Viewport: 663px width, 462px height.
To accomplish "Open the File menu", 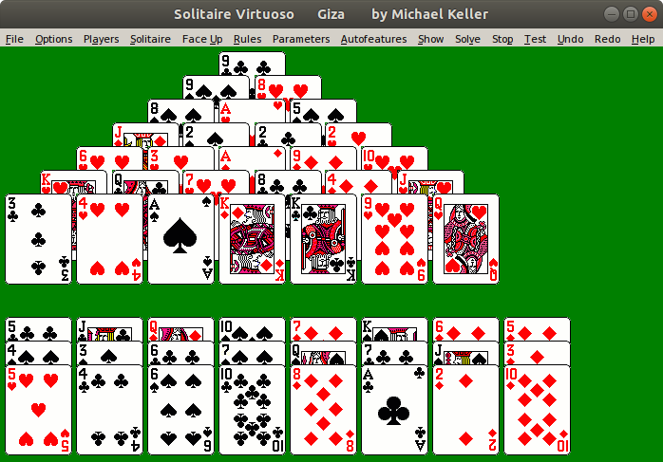I will pos(14,39).
